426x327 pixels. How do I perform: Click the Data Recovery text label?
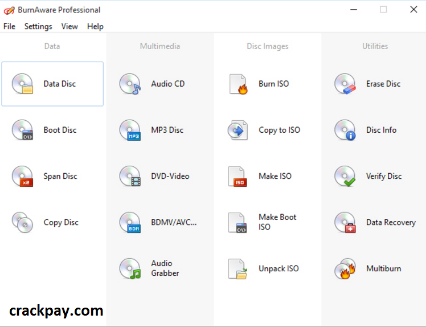(391, 222)
